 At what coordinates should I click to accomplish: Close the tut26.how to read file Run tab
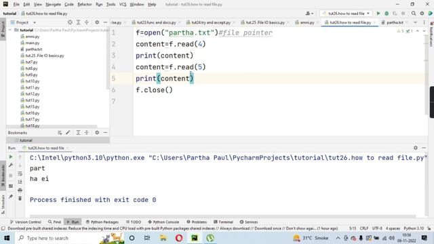coord(68,148)
